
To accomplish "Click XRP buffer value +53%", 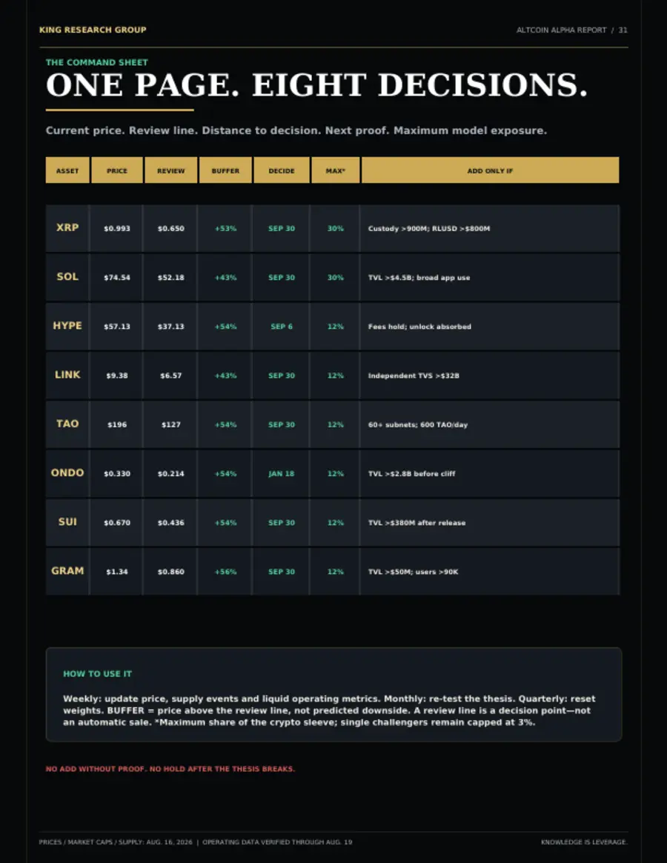I will point(225,228).
